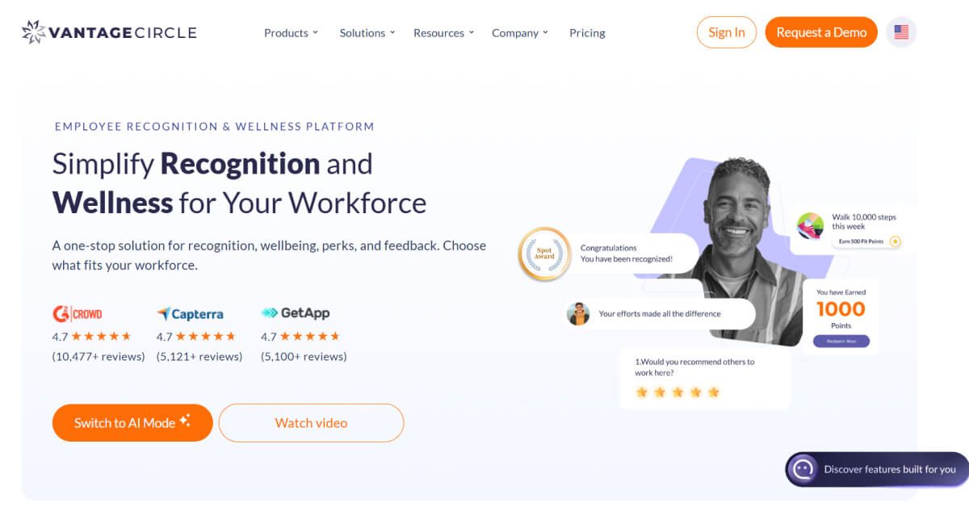Select Pricing in the navigation bar

[587, 33]
